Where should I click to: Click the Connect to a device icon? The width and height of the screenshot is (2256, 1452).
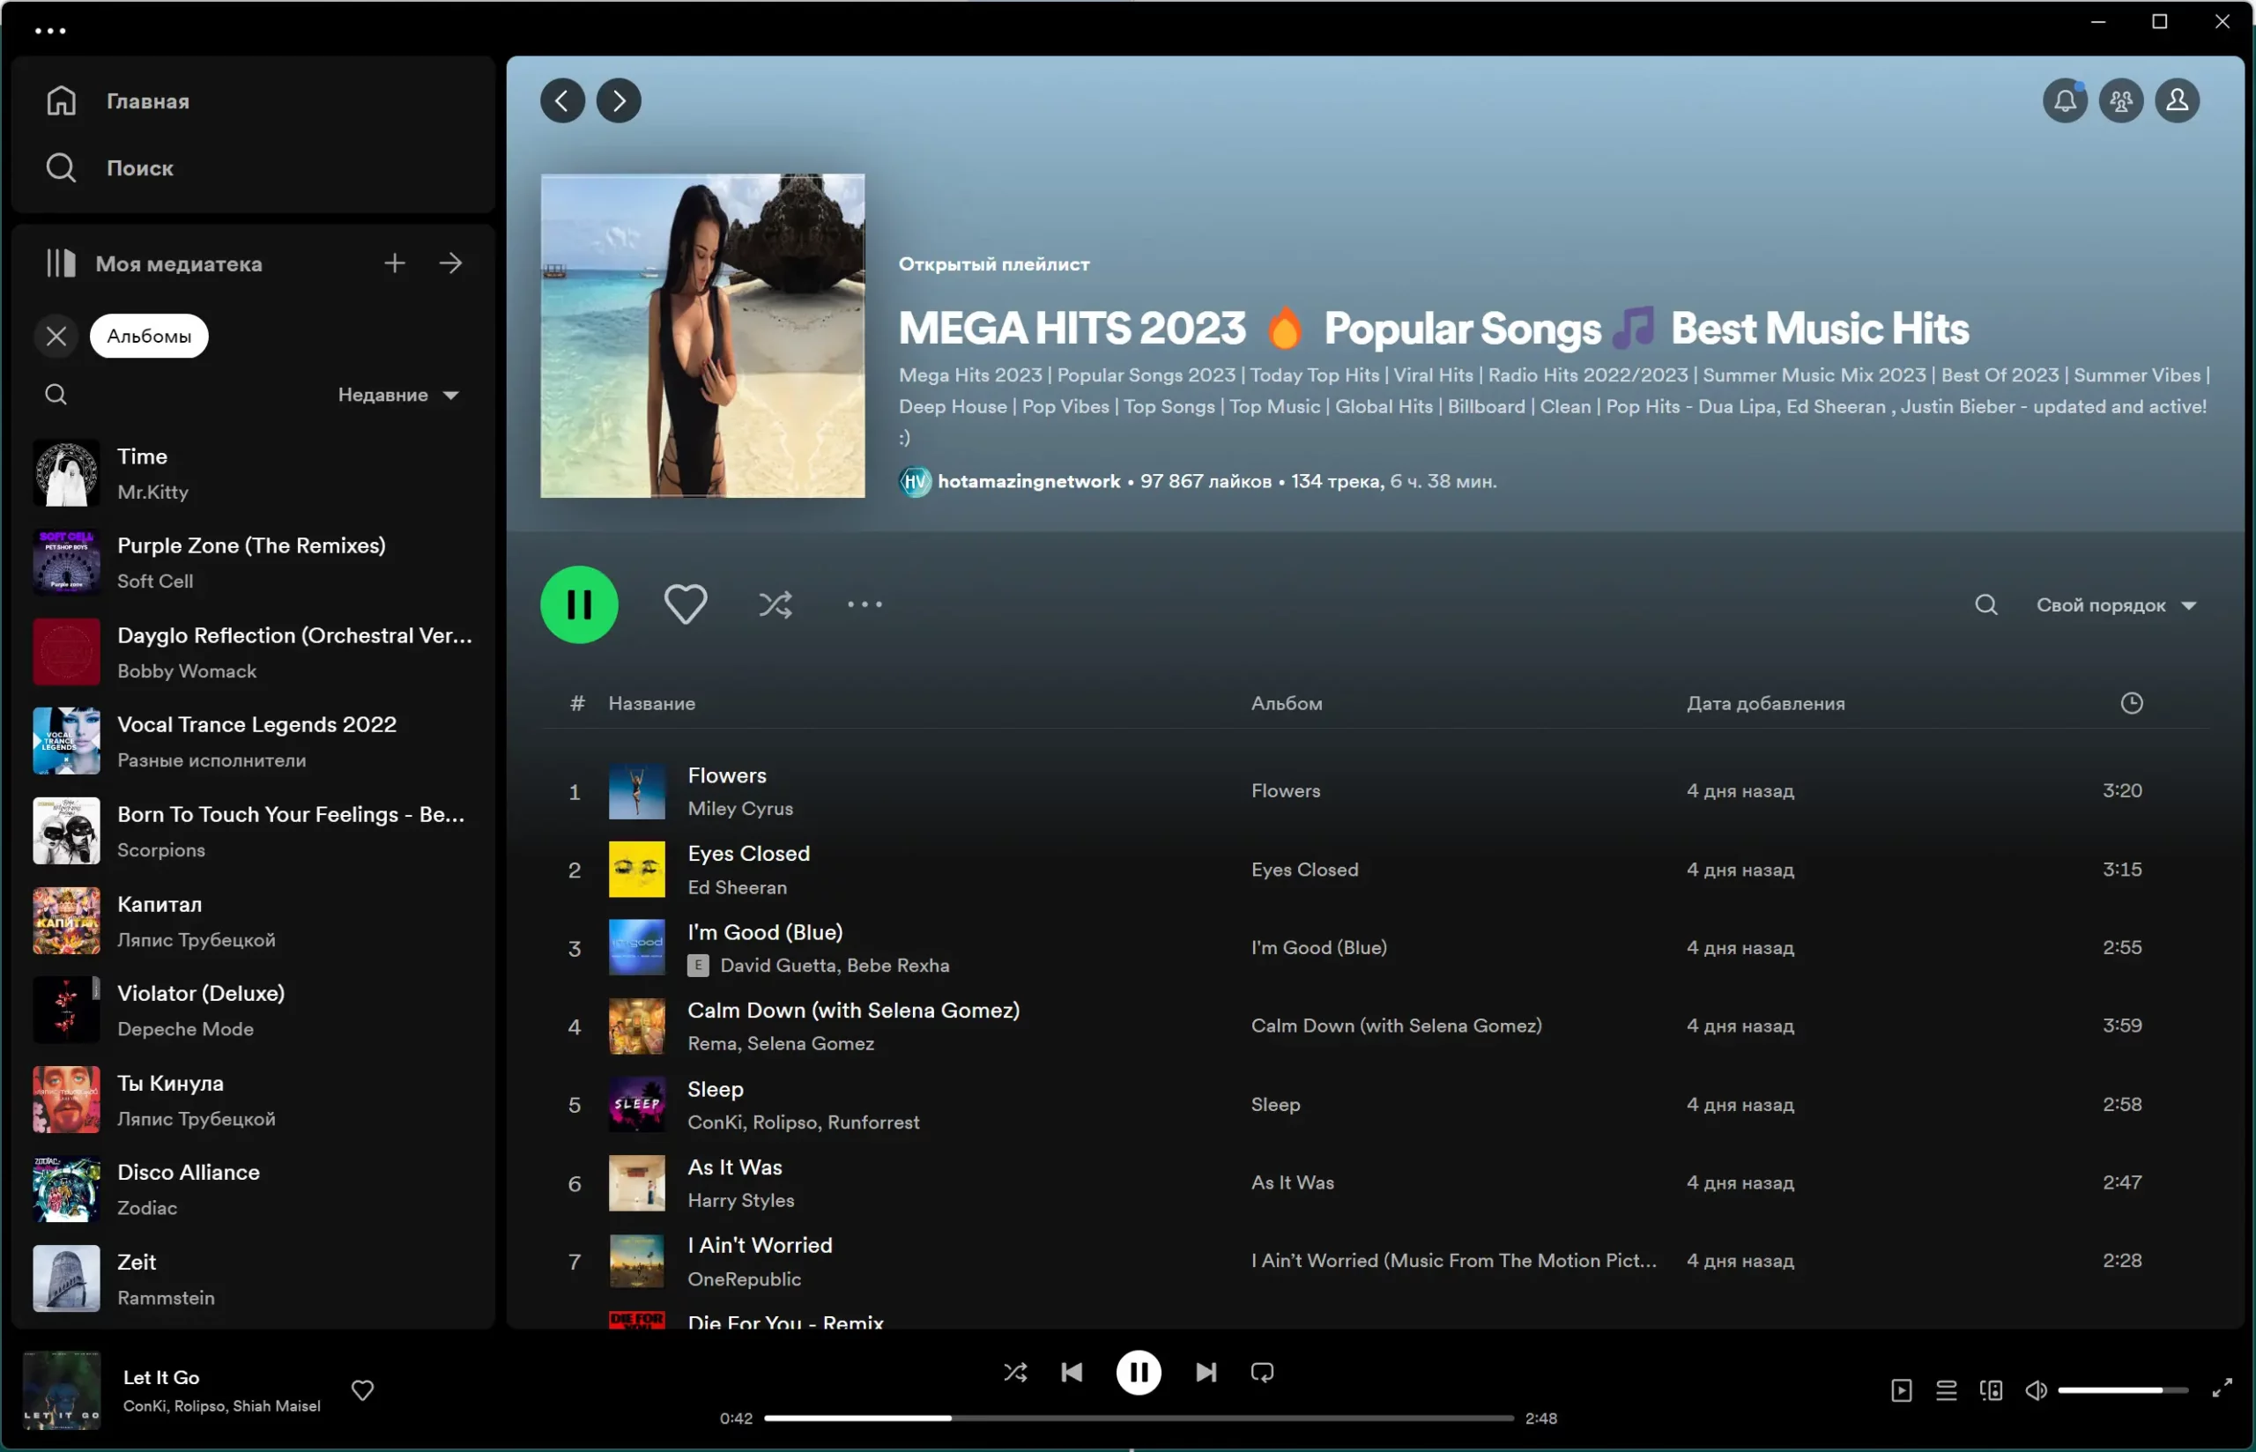pyautogui.click(x=1990, y=1389)
